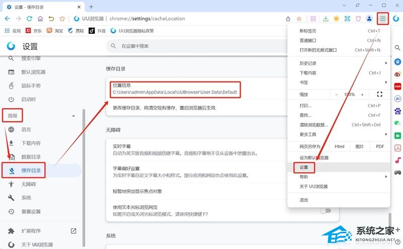This screenshot has height=249, width=403.
Task: Open 无障碍 settings section
Action: (41, 184)
